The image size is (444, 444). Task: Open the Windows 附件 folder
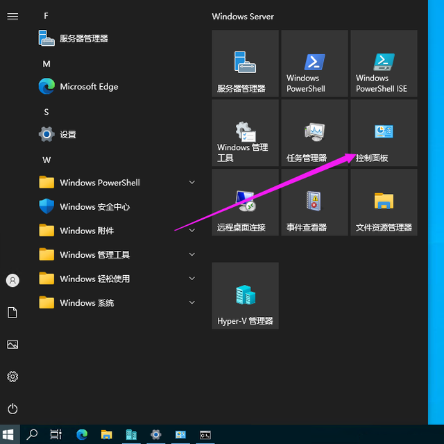117,231
